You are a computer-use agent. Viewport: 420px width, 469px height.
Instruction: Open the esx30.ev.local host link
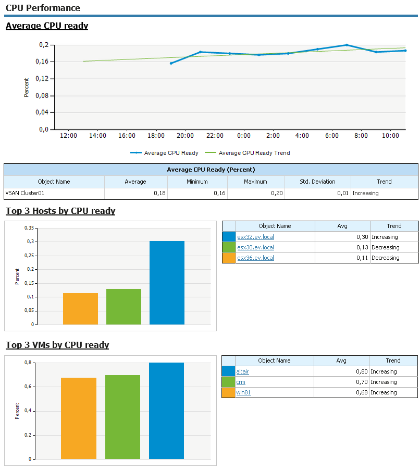pos(255,247)
